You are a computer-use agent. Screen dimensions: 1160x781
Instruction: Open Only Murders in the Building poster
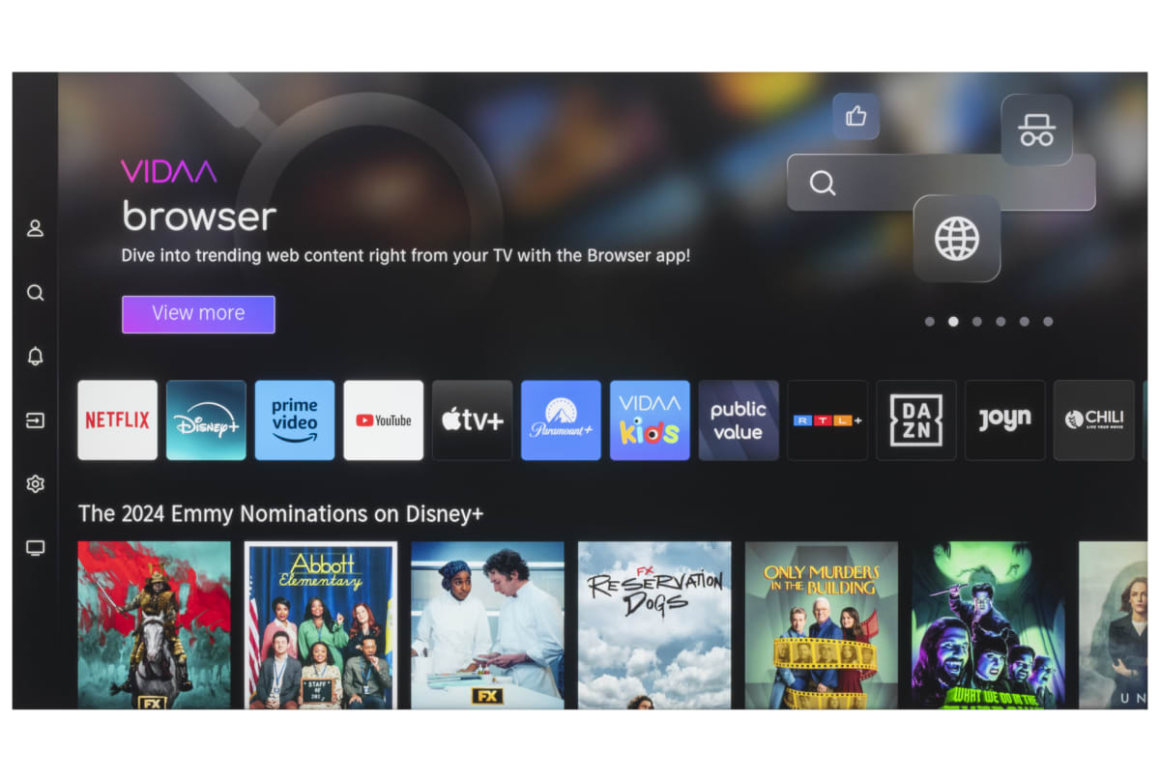tap(822, 624)
